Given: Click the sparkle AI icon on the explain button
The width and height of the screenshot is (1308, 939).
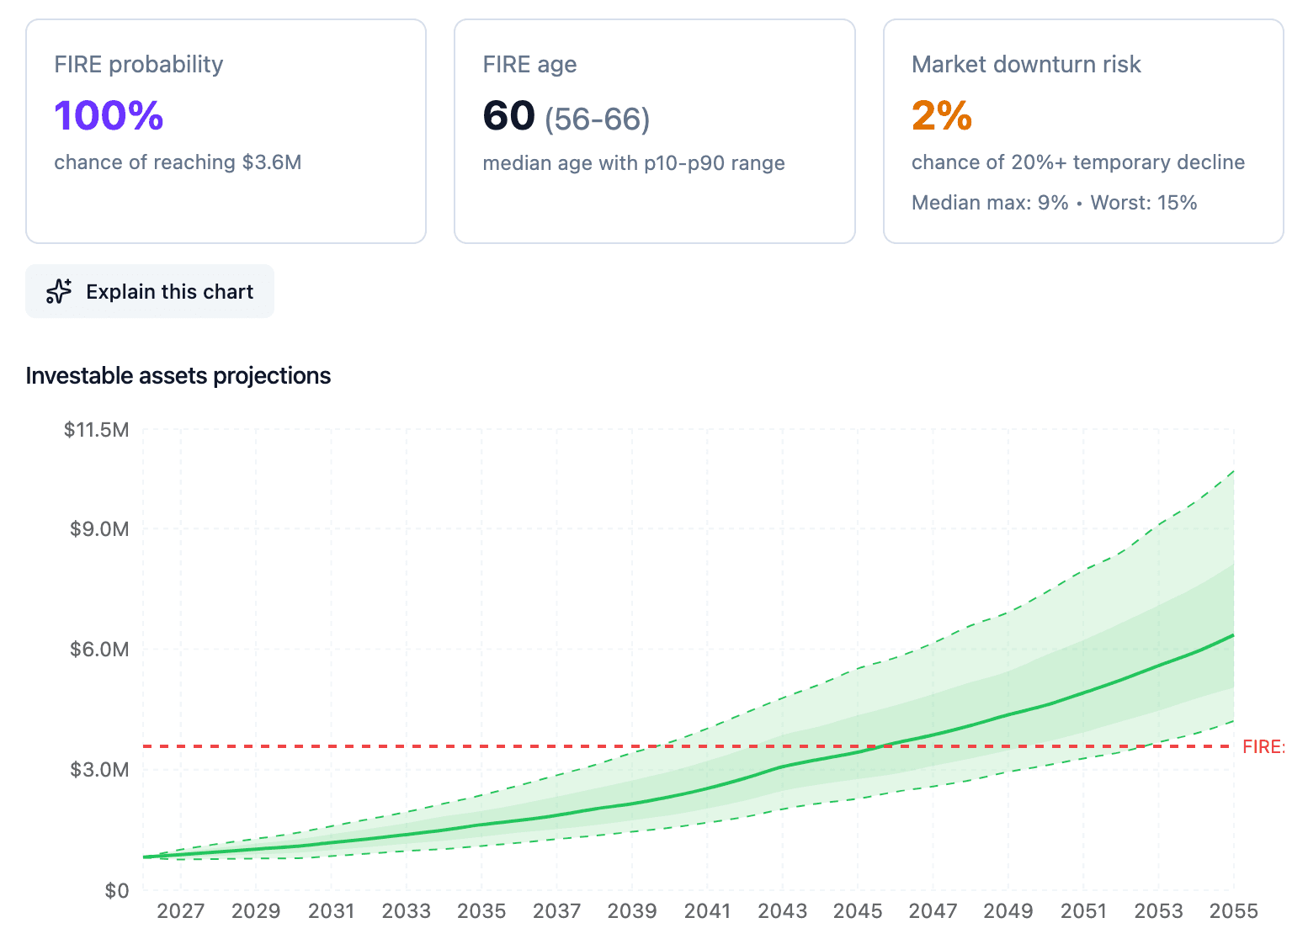Looking at the screenshot, I should pyautogui.click(x=57, y=291).
